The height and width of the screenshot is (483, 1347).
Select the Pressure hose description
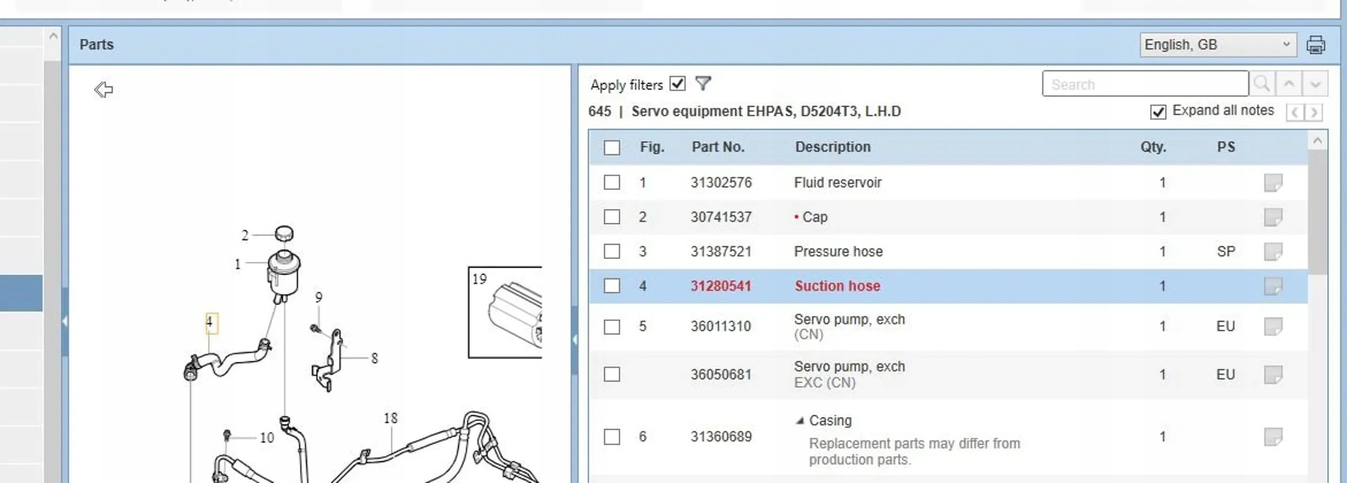[838, 251]
